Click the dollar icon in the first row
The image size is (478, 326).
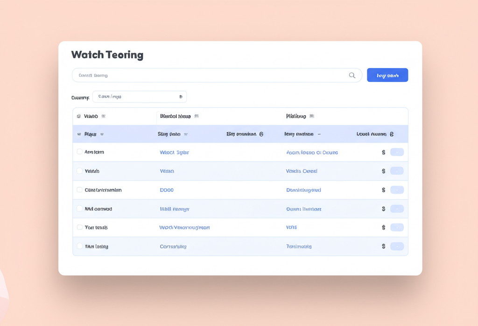point(384,152)
